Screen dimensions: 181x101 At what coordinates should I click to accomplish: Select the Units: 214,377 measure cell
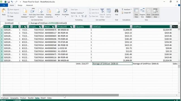(84, 64)
